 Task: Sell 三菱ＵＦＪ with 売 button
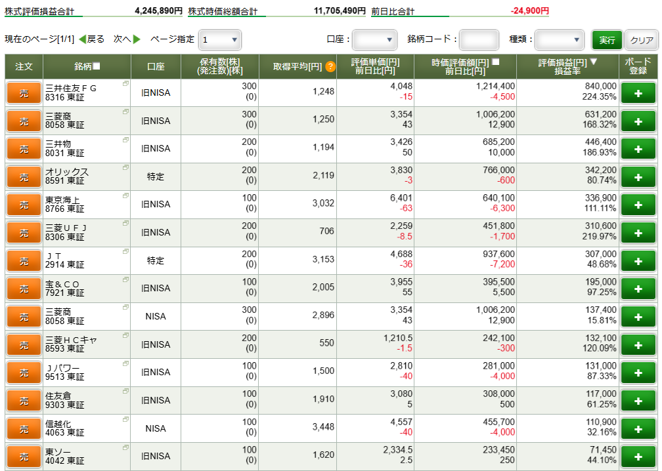(x=24, y=233)
